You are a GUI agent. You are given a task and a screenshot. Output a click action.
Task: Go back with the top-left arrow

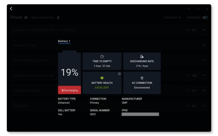coord(11,9)
